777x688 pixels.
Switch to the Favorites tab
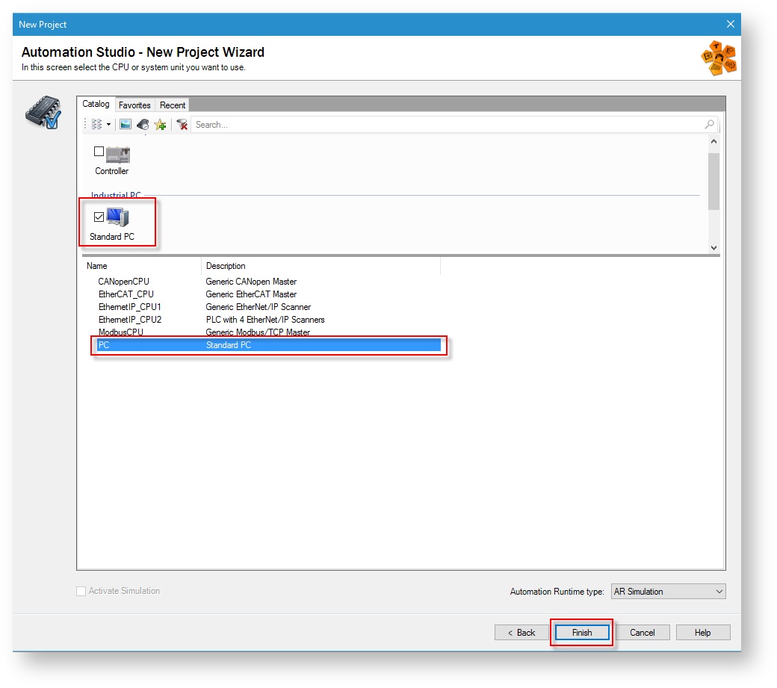click(x=134, y=105)
